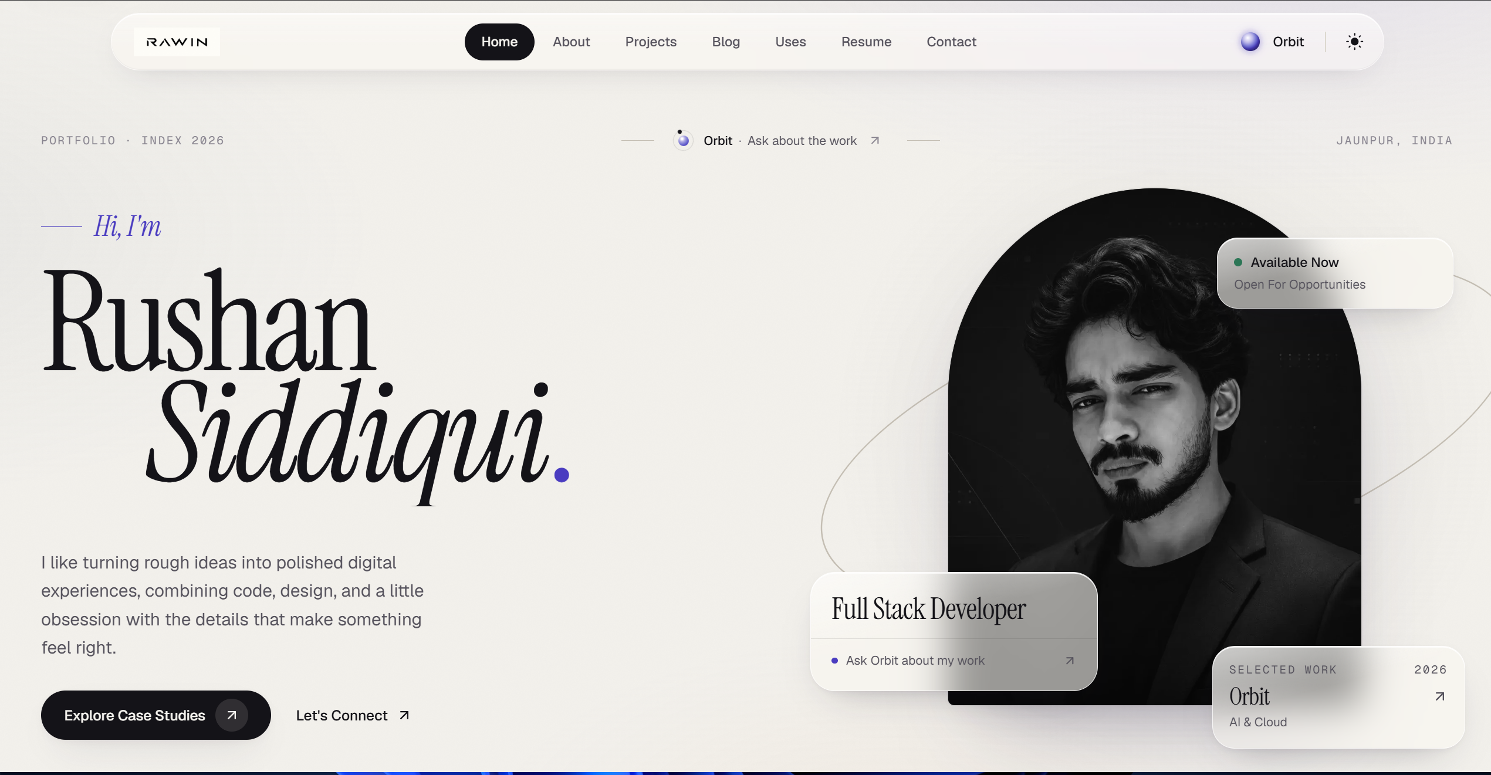Click Ask Orbit about my work
Image resolution: width=1491 pixels, height=775 pixels.
pos(915,661)
